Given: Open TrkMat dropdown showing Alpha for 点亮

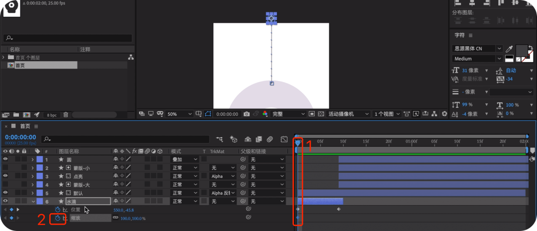Looking at the screenshot, I should [x=223, y=176].
